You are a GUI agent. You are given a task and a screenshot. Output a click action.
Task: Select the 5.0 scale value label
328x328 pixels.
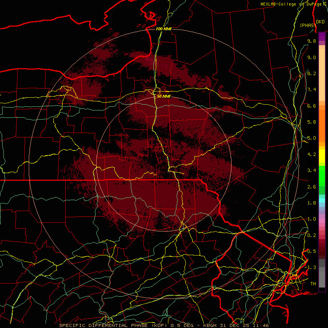click(x=312, y=138)
